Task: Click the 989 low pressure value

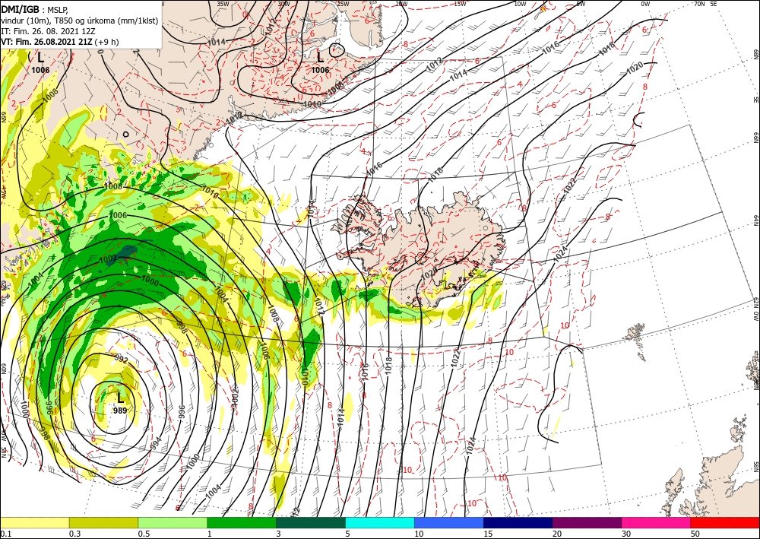Action: [x=120, y=411]
